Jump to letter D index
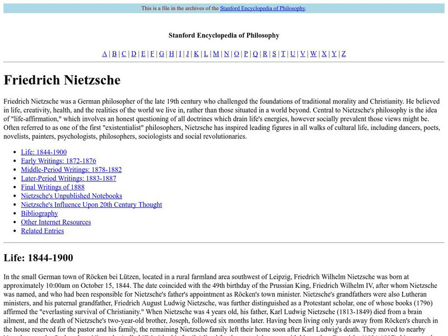 pos(134,54)
